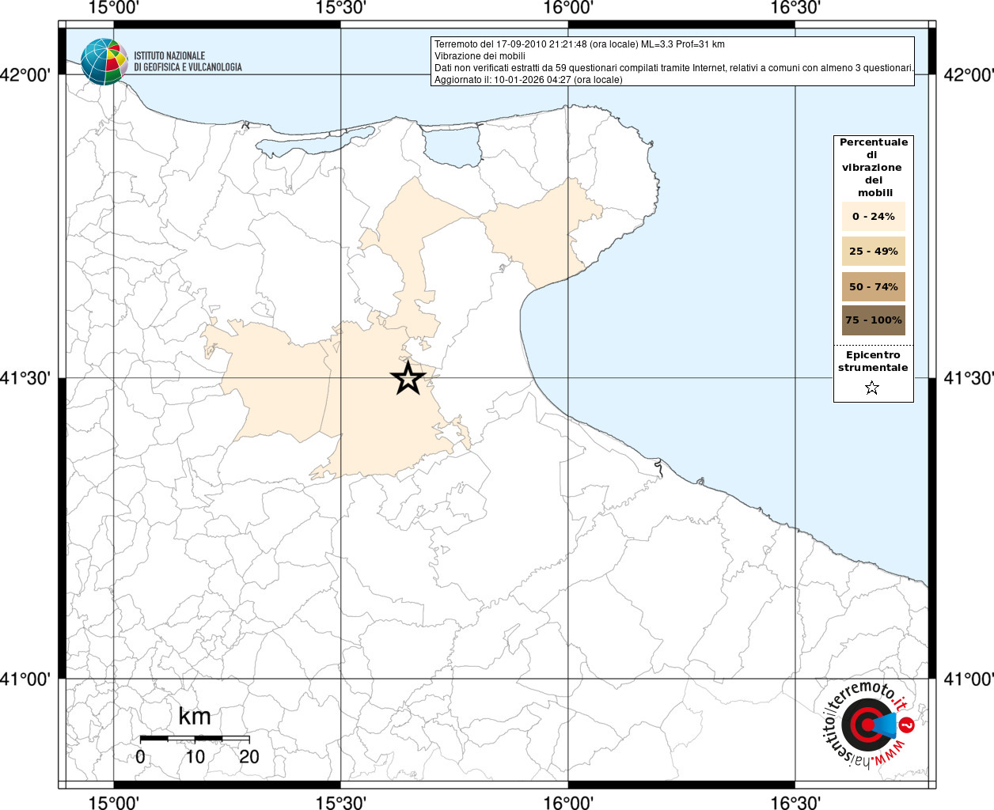Screen dimensions: 994x810
Task: Click the Istituto Nazionale di Geofisica e Vulcanologia text
Action: click(188, 62)
